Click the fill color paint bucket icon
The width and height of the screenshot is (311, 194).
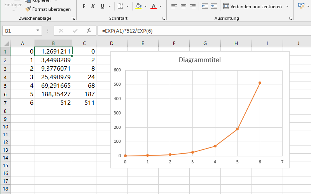tap(138, 6)
